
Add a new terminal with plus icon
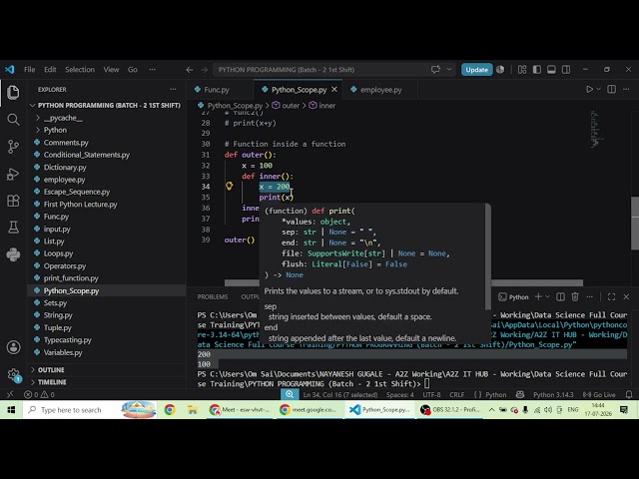[538, 297]
